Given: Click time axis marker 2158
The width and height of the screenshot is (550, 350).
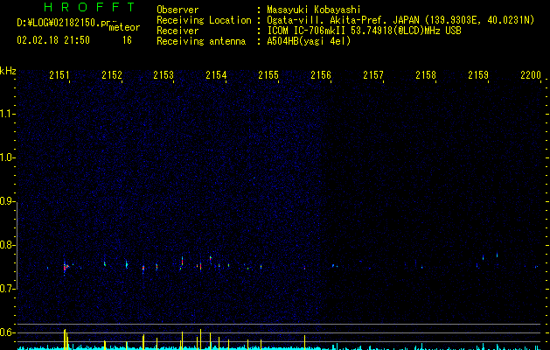Looking at the screenshot, I should (x=426, y=75).
